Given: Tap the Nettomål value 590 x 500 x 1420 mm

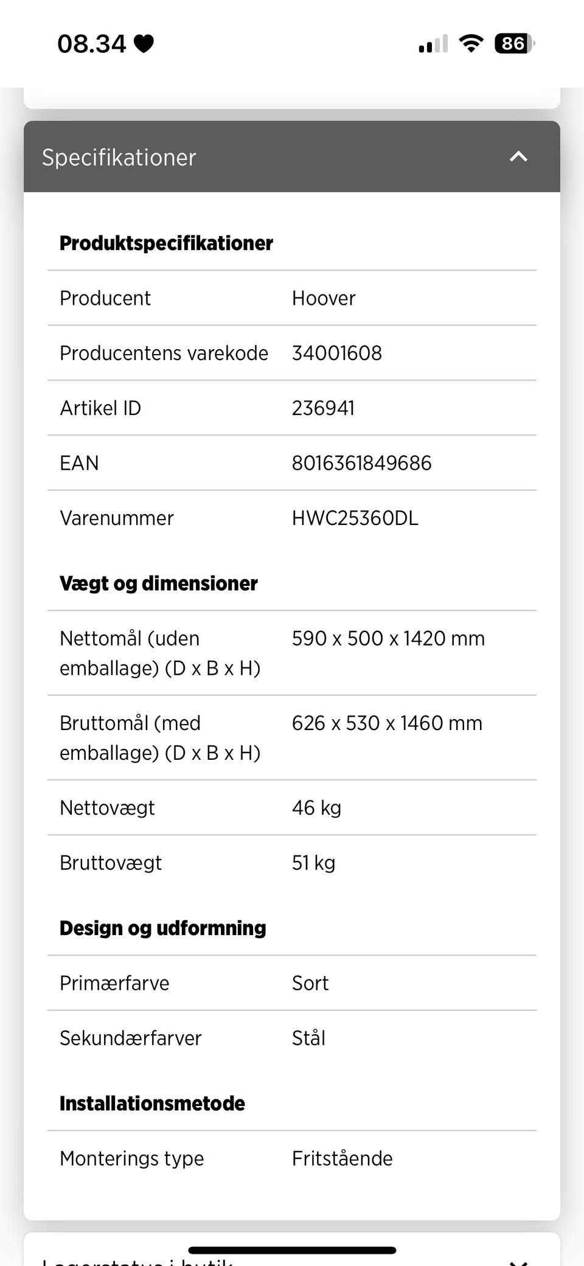Looking at the screenshot, I should coord(388,638).
